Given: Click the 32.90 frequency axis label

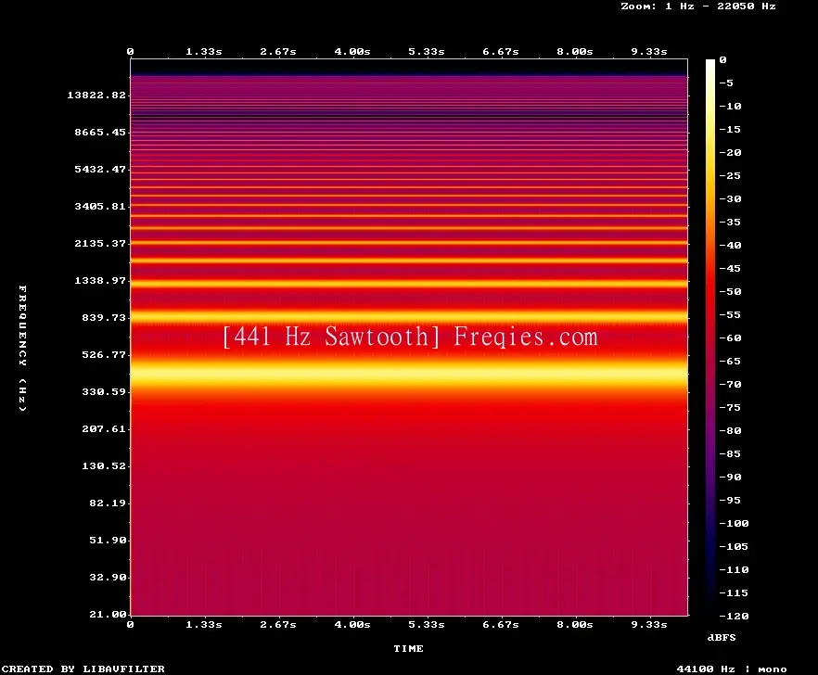Looking at the screenshot, I should (x=108, y=577).
